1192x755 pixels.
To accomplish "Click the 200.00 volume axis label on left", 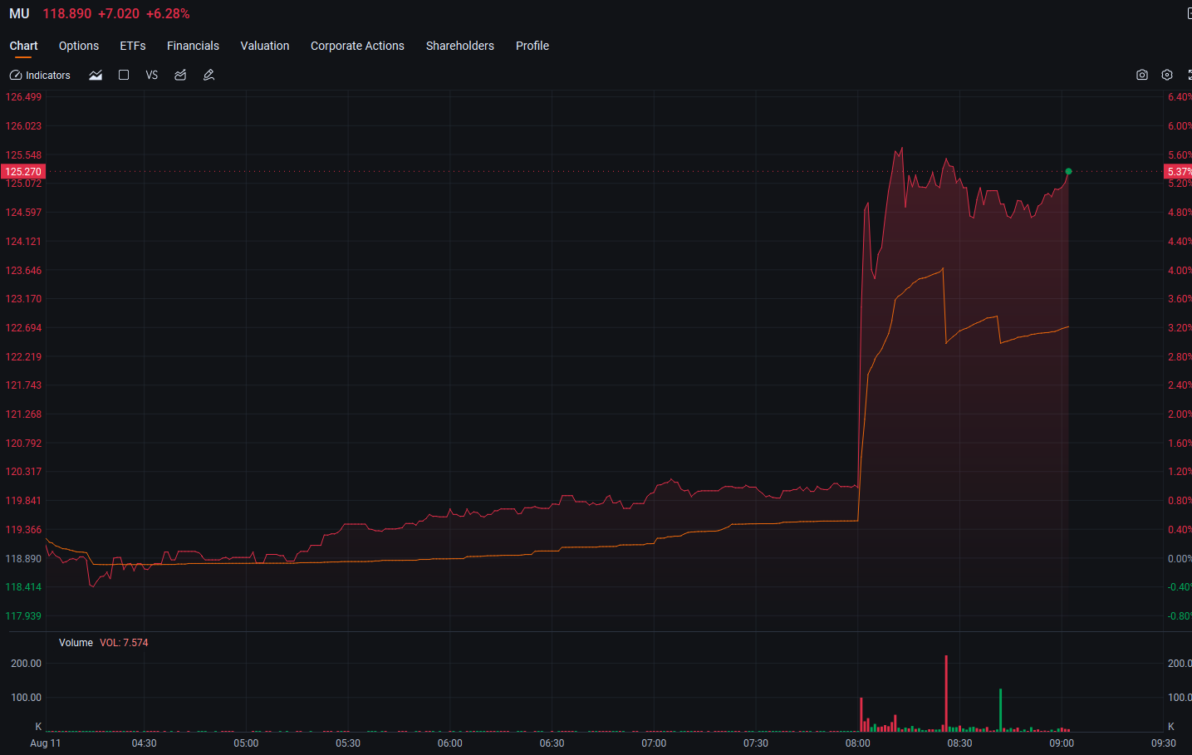I will [x=26, y=664].
